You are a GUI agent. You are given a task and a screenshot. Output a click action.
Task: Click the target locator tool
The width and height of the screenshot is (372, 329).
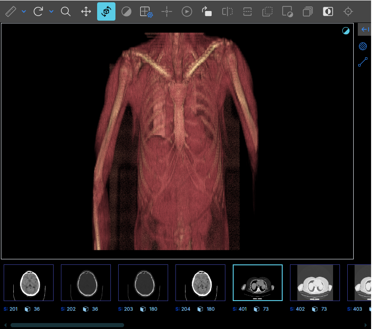click(348, 11)
